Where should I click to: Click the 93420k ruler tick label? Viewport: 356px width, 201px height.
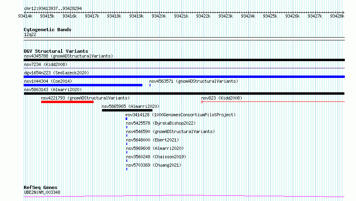[159, 16]
